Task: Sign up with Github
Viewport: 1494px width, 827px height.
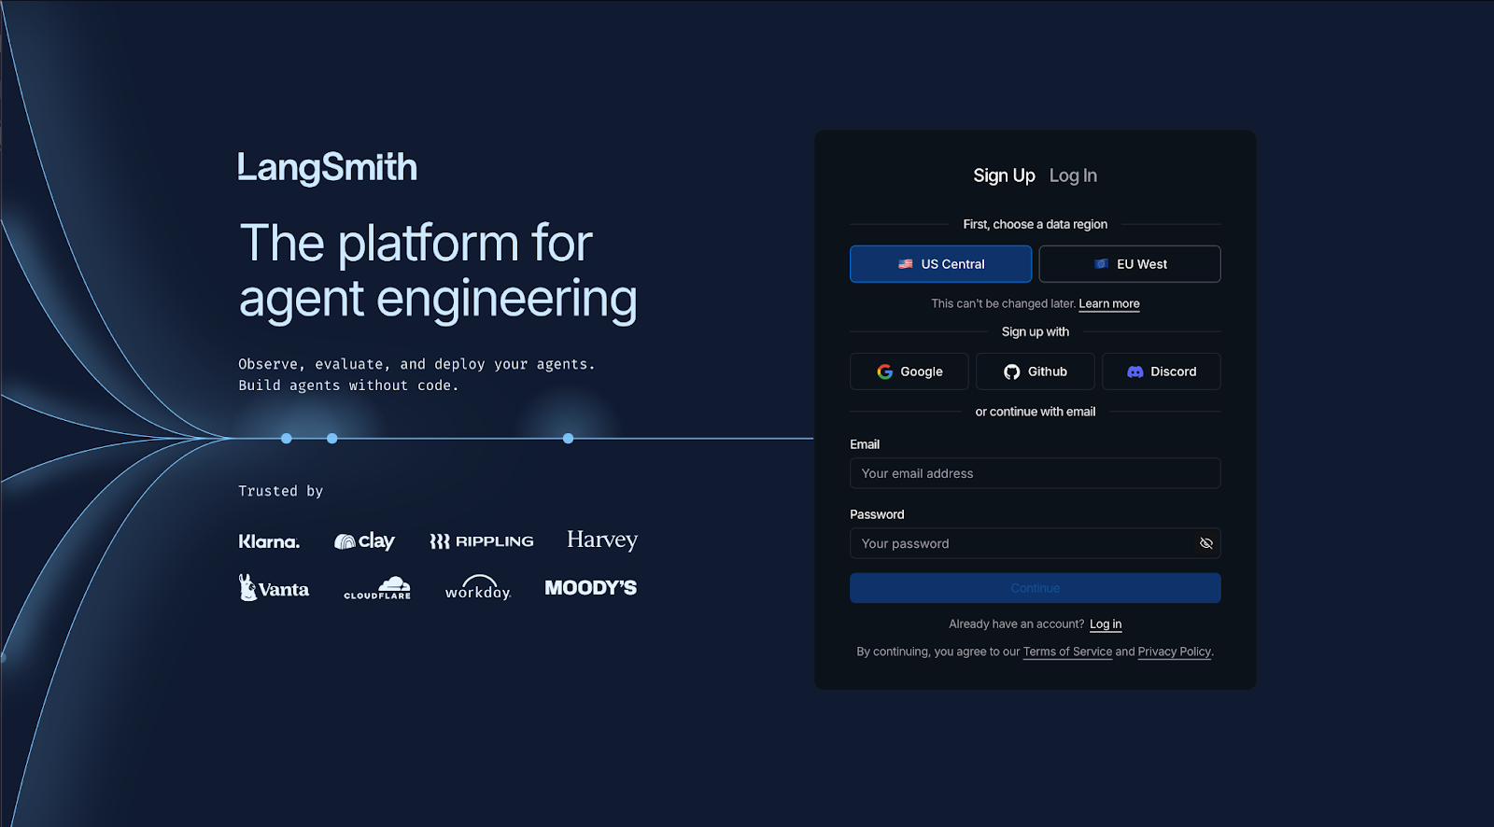Action: coord(1035,371)
